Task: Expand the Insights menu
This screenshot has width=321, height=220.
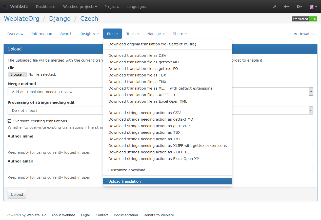Action: 89,34
